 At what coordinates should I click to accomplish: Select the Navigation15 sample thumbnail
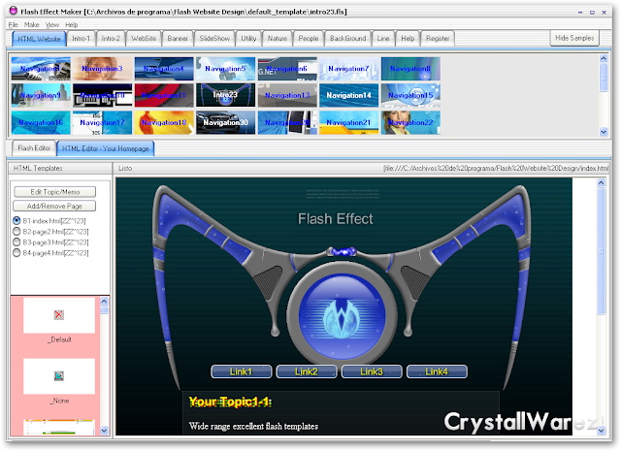coord(410,95)
